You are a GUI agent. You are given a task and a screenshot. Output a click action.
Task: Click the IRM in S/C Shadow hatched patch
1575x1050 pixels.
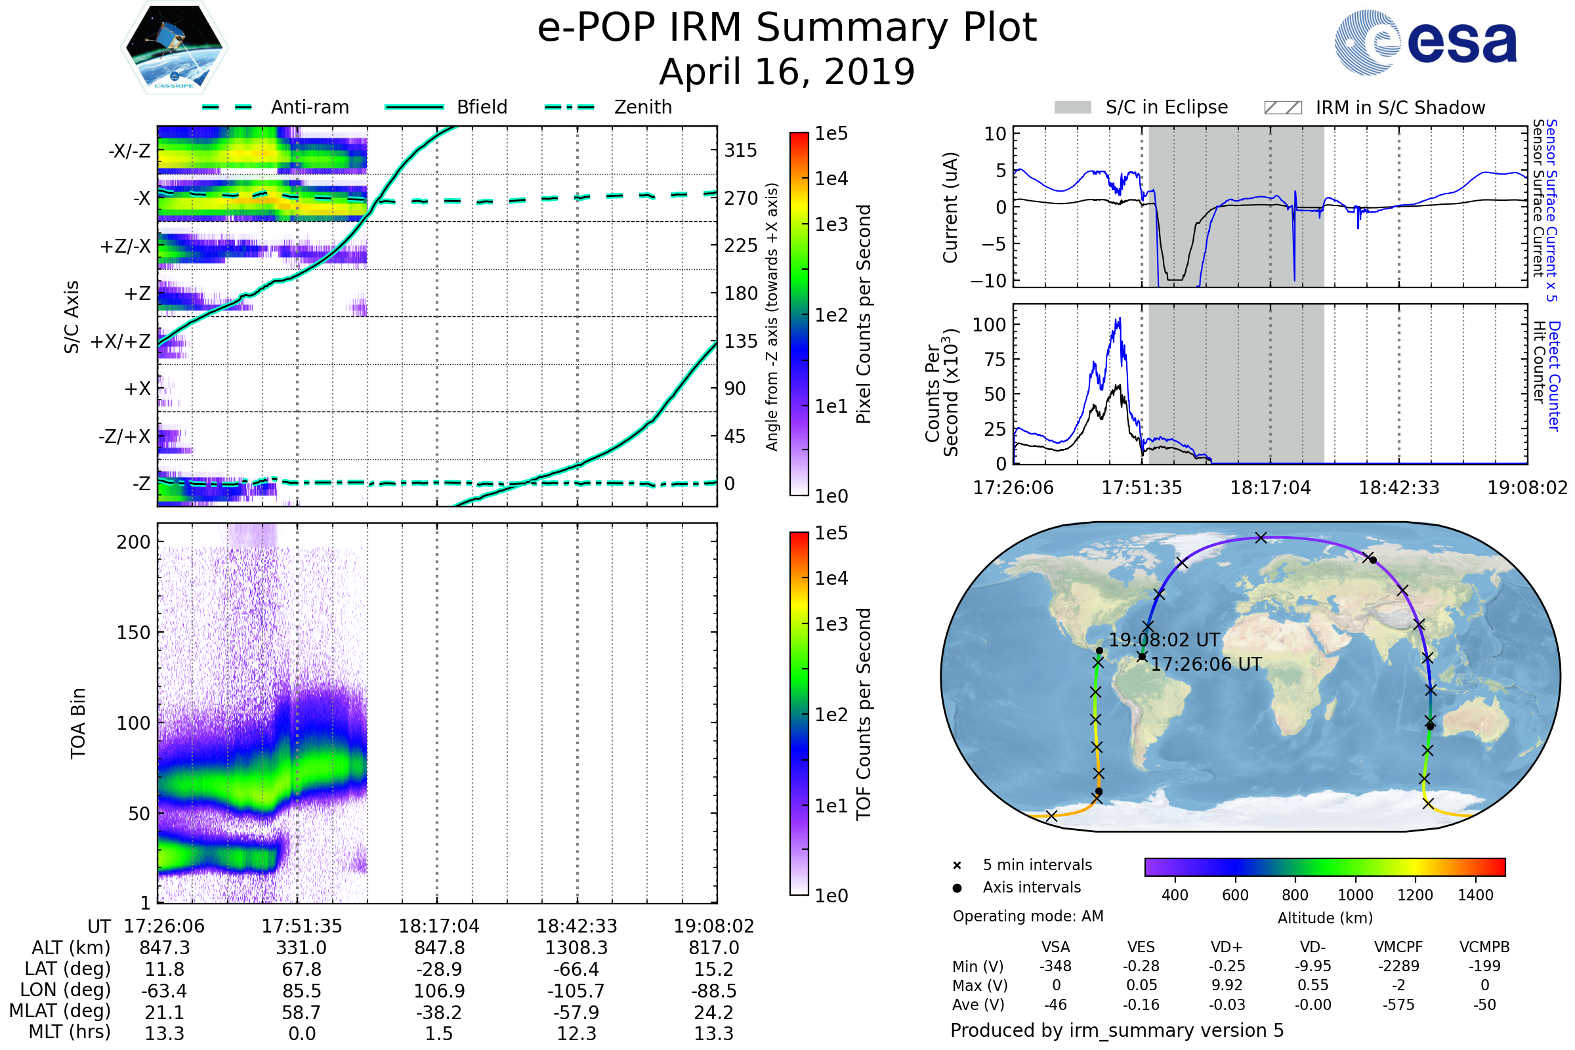1282,108
